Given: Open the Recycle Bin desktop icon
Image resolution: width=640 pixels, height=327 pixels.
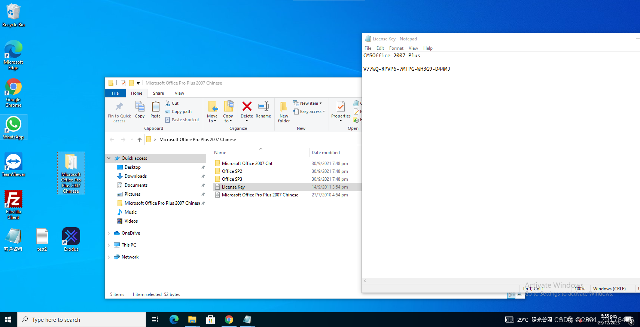Looking at the screenshot, I should pos(13,15).
